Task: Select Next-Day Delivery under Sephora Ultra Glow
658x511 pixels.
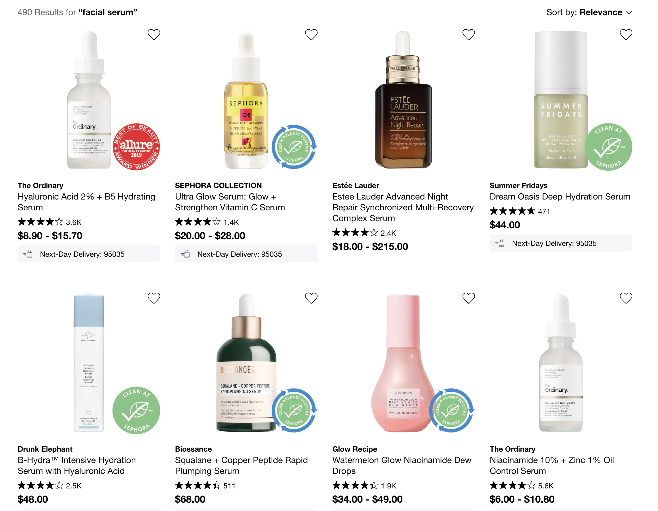Action: (x=246, y=254)
